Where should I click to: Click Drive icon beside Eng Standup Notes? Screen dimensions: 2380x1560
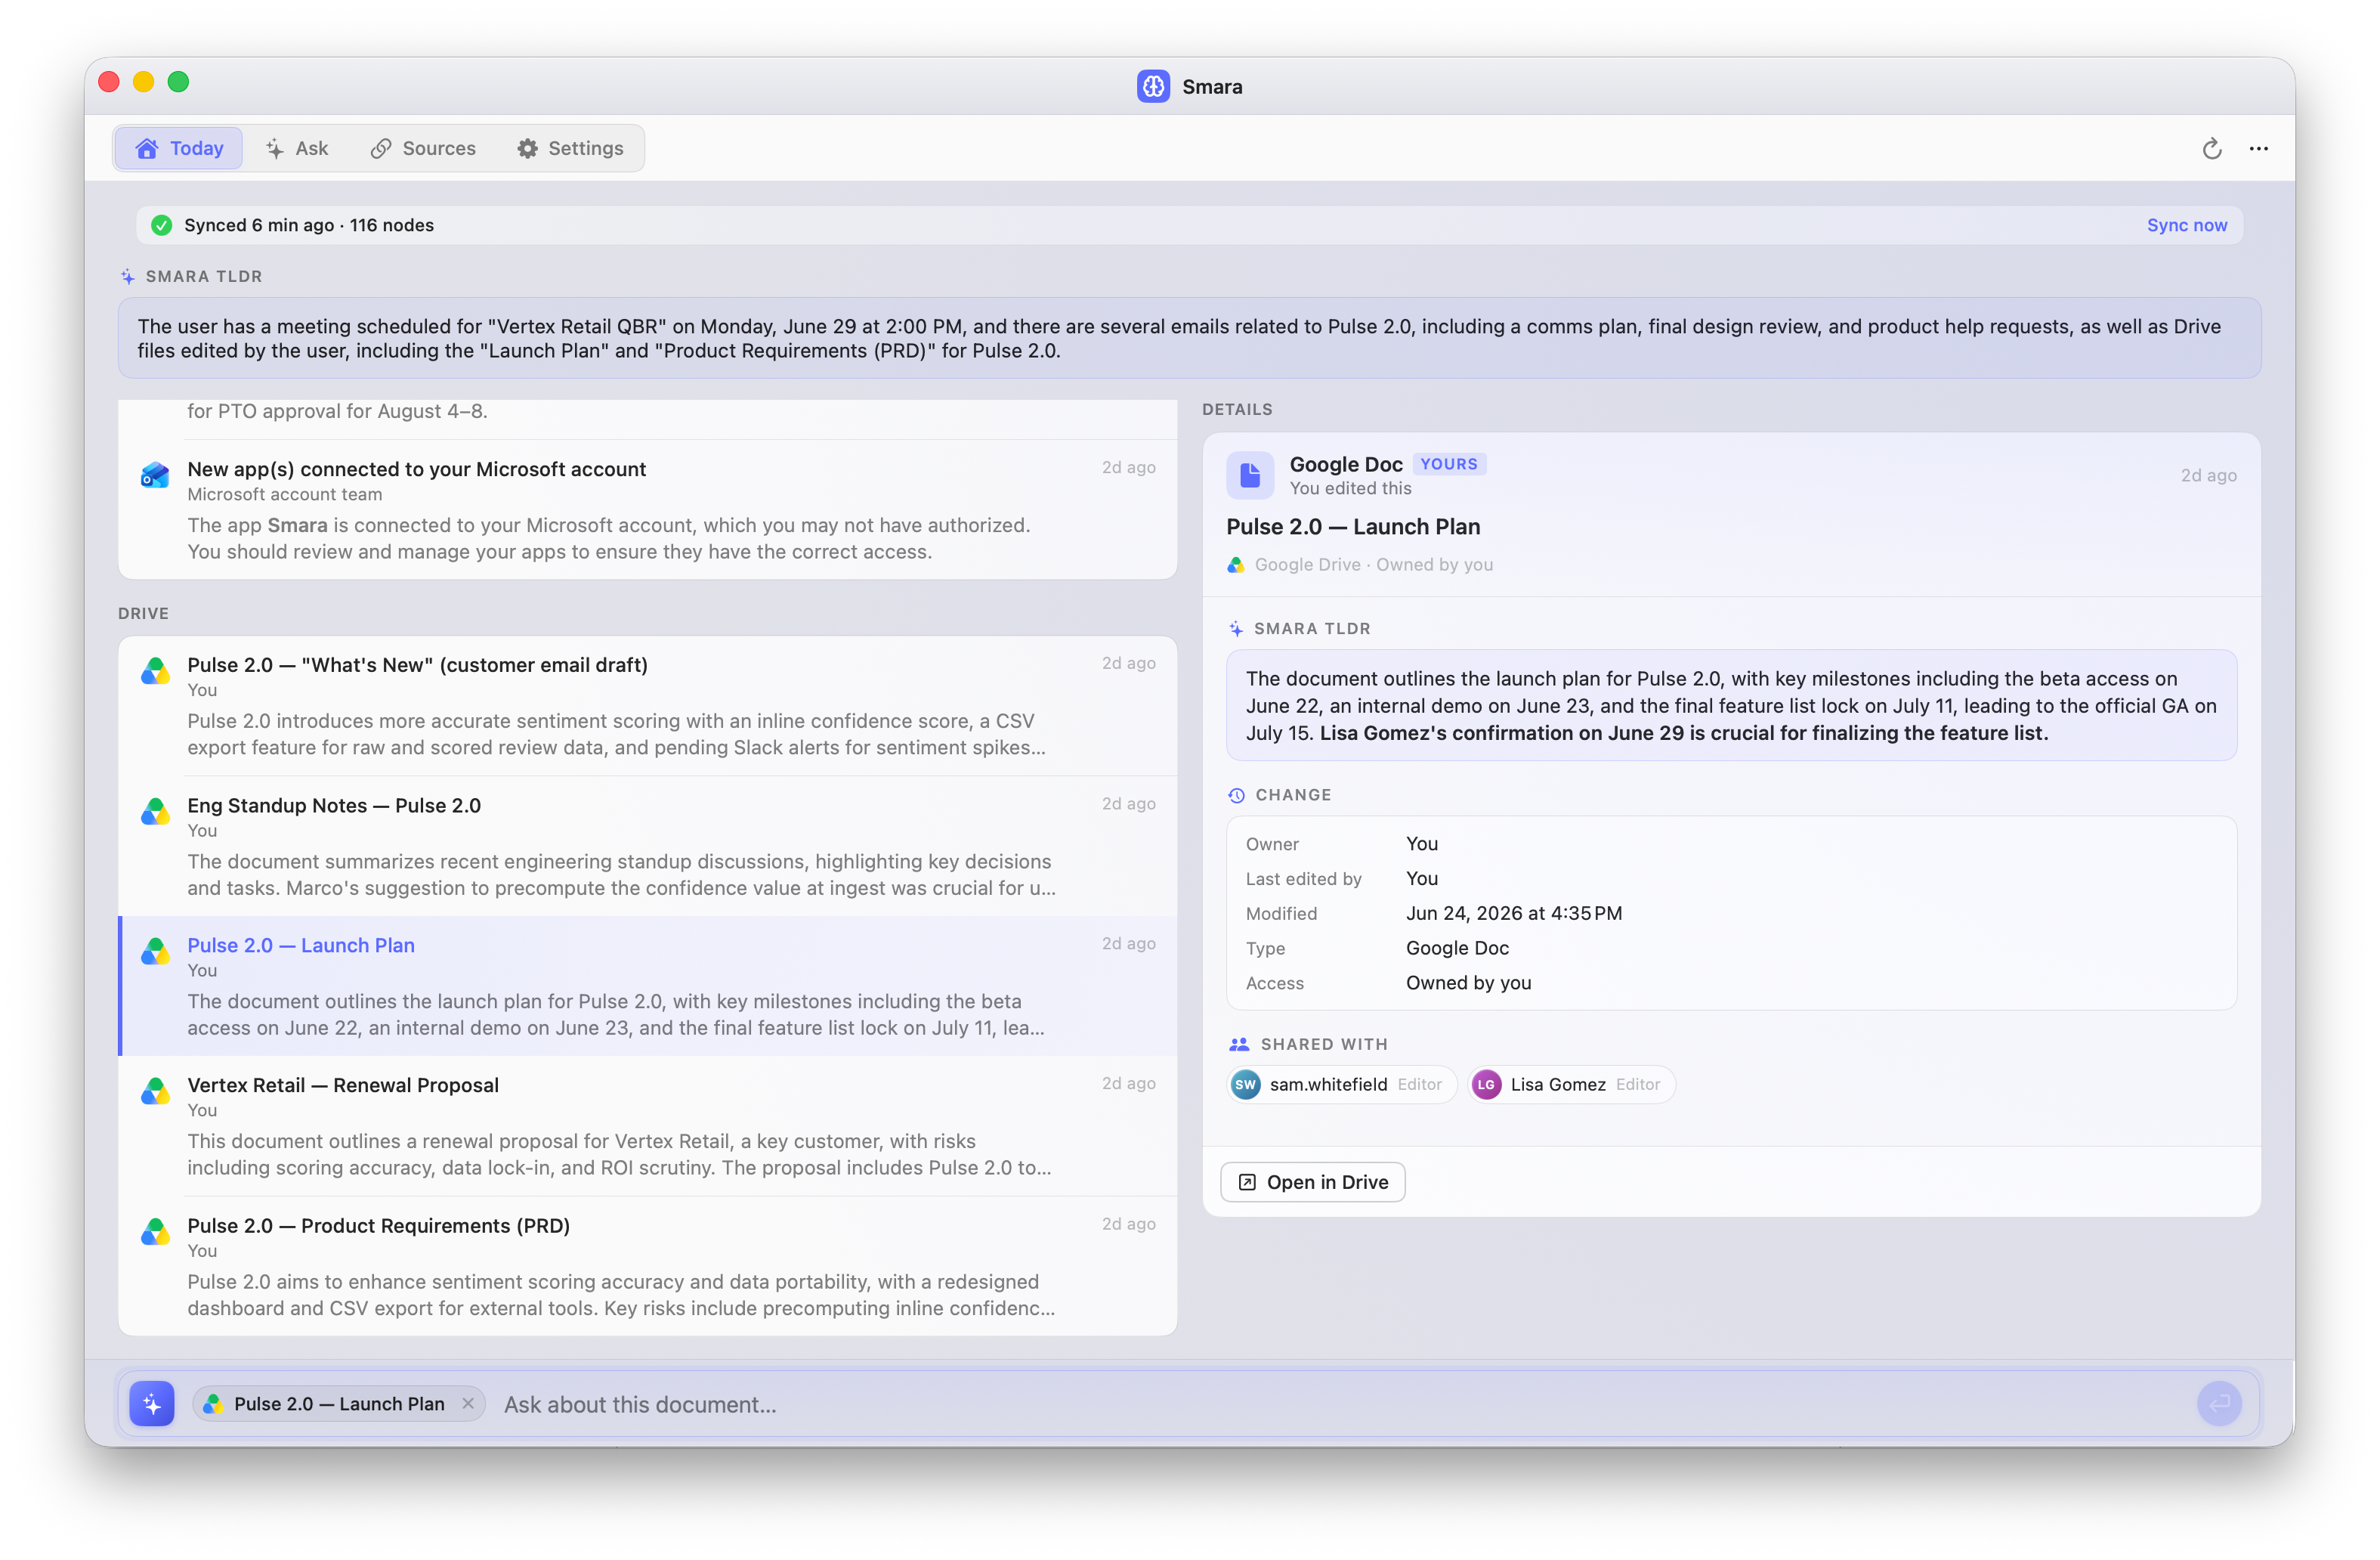click(x=155, y=812)
